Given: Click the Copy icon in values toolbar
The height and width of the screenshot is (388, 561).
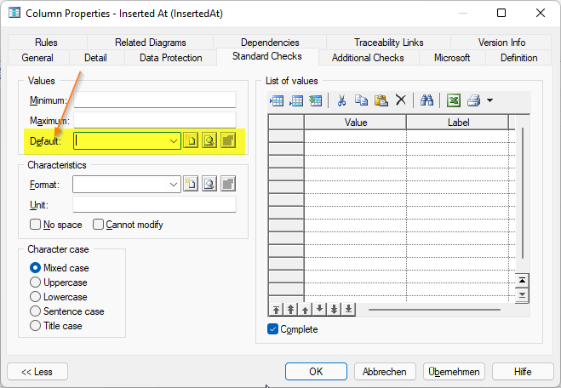Looking at the screenshot, I should pos(361,100).
